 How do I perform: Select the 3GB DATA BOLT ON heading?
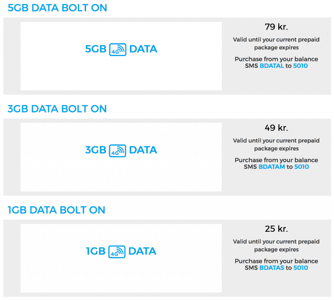57,109
